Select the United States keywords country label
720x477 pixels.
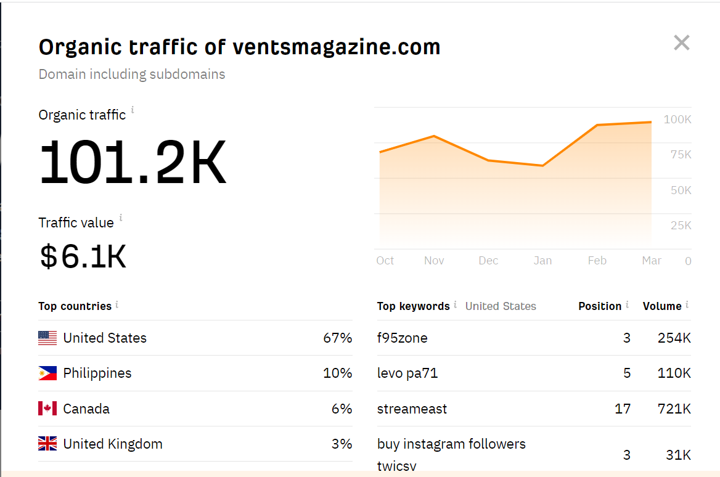501,306
